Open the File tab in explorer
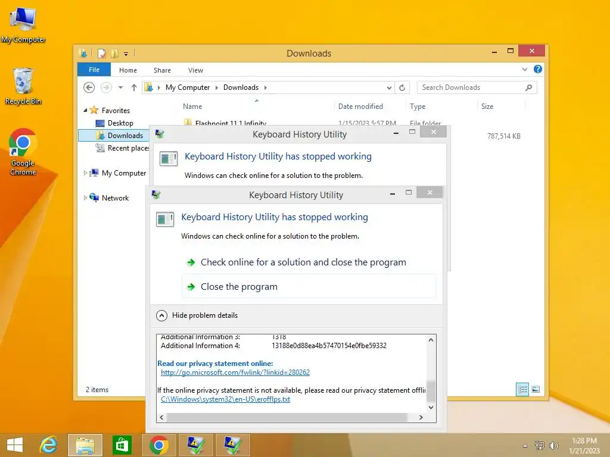 pos(94,70)
